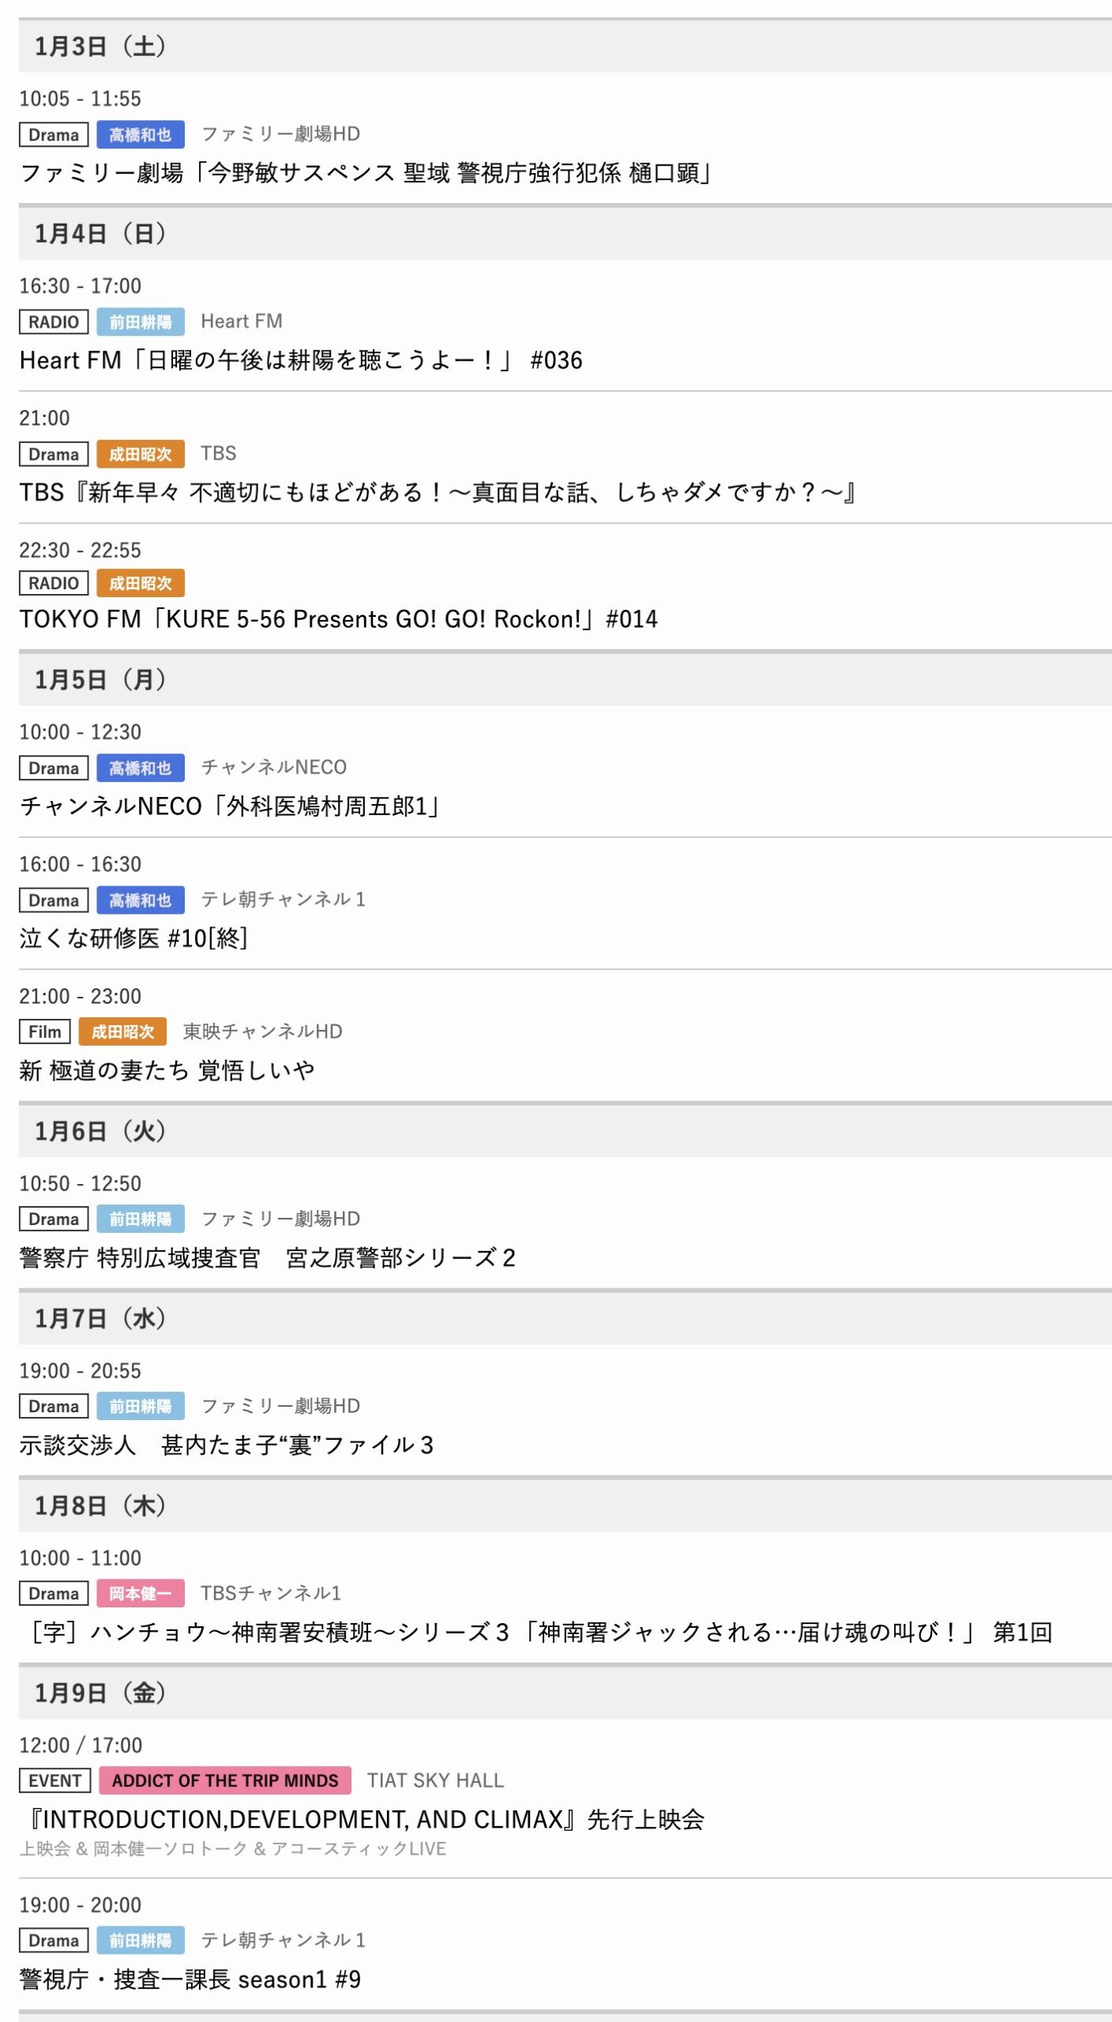The width and height of the screenshot is (1112, 2022).
Task: Click the pink 岡本健一 tag
Action: 141,1593
